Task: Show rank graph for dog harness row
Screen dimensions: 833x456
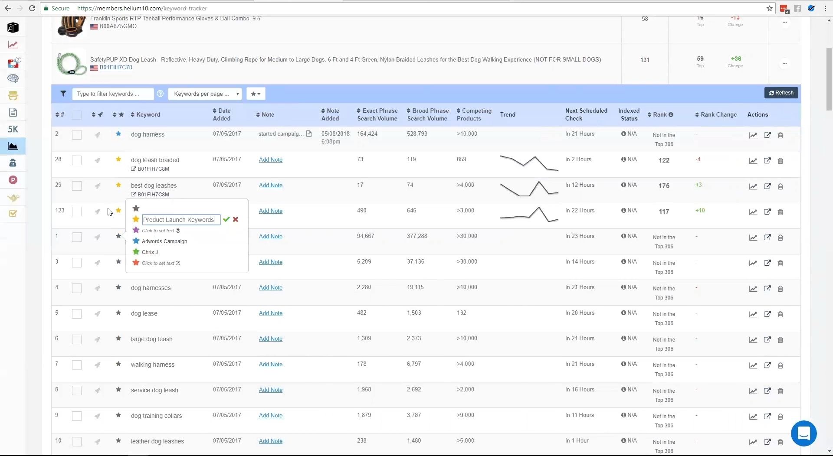Action: click(x=753, y=135)
